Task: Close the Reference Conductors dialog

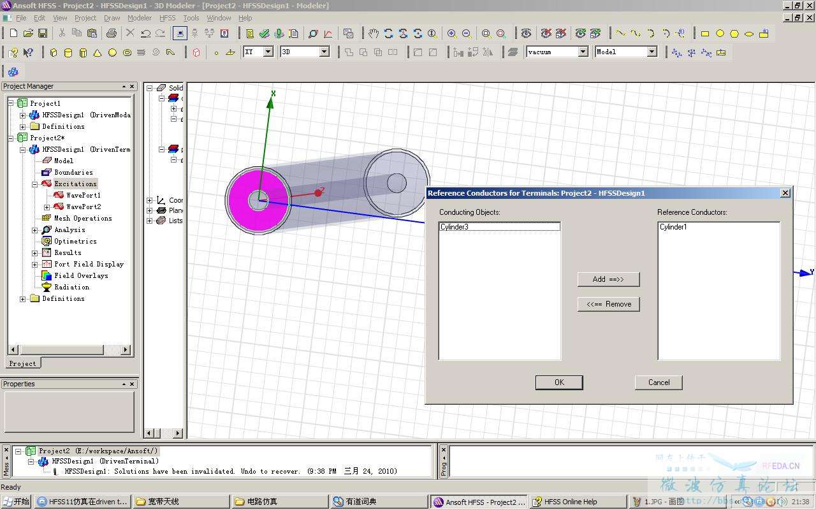Action: [785, 193]
